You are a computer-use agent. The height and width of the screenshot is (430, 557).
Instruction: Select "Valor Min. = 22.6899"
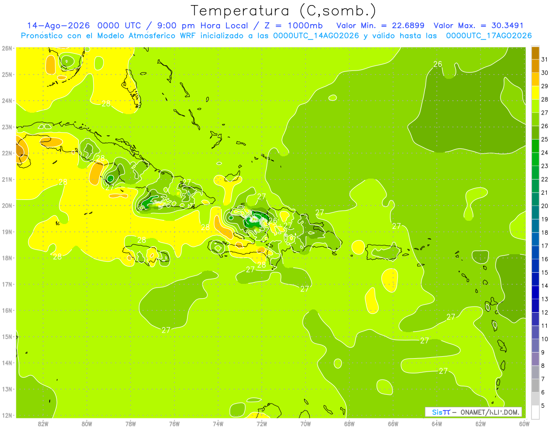coord(382,26)
